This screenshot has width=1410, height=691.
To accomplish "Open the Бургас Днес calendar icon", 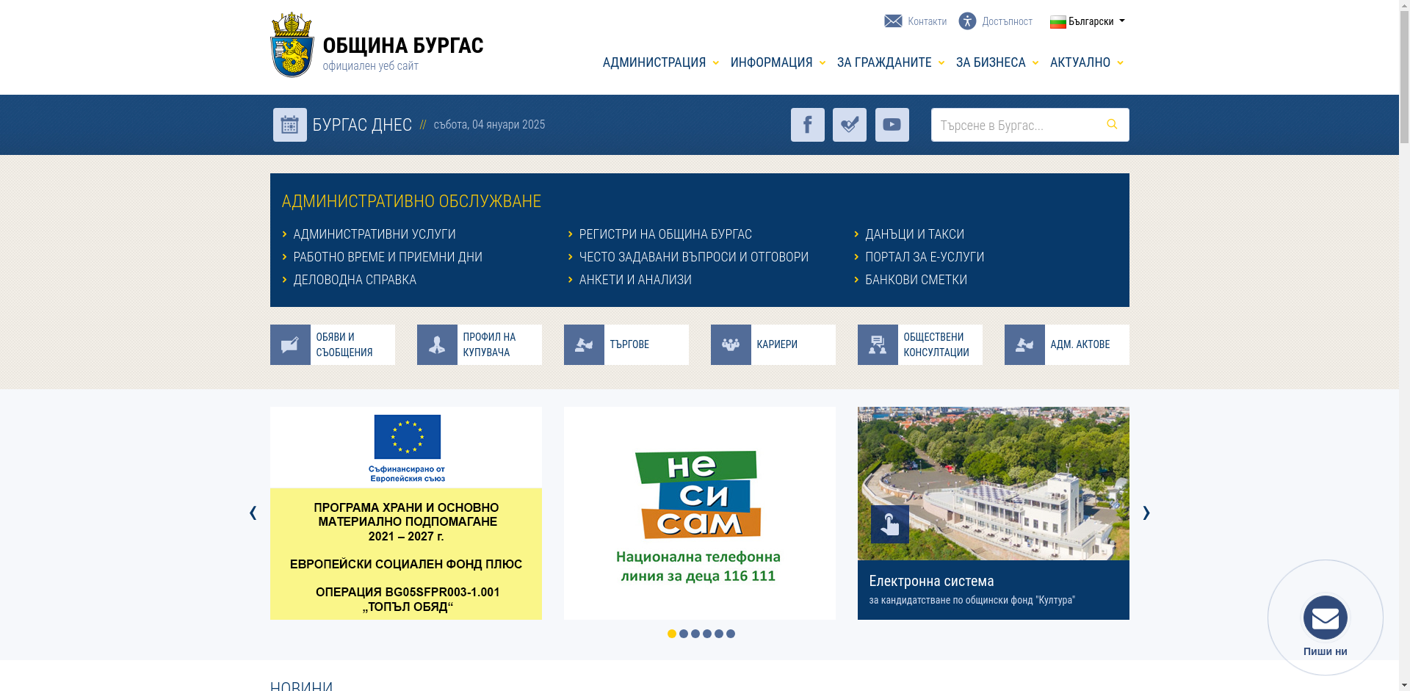I will 289,125.
